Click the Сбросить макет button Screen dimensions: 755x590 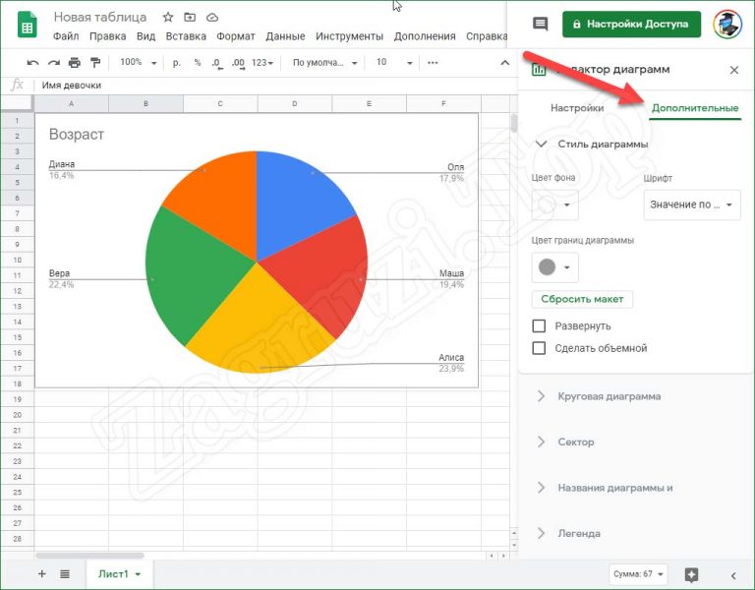pos(582,299)
